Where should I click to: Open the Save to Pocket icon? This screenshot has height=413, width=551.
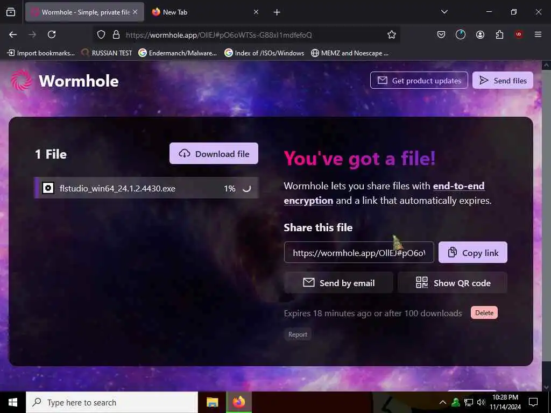tap(441, 34)
